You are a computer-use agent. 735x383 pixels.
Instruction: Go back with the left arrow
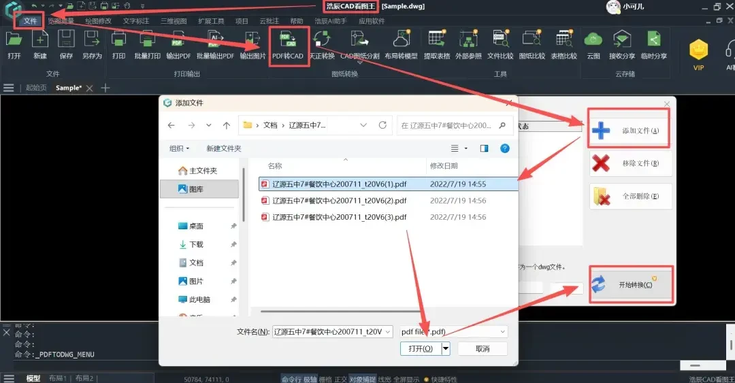171,125
